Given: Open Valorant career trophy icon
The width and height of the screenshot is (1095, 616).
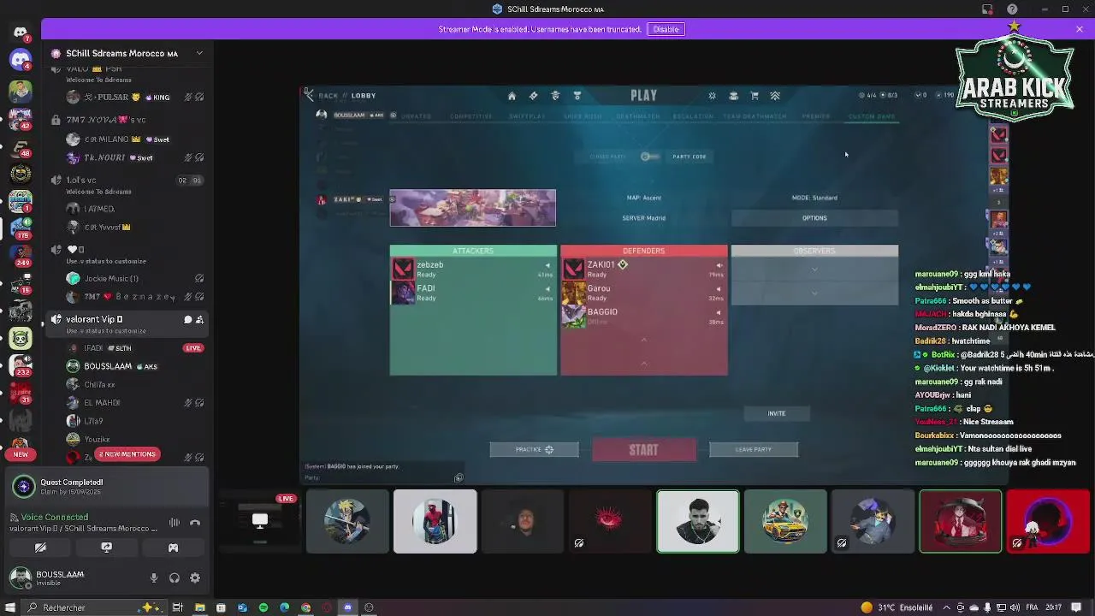Looking at the screenshot, I should click(577, 96).
